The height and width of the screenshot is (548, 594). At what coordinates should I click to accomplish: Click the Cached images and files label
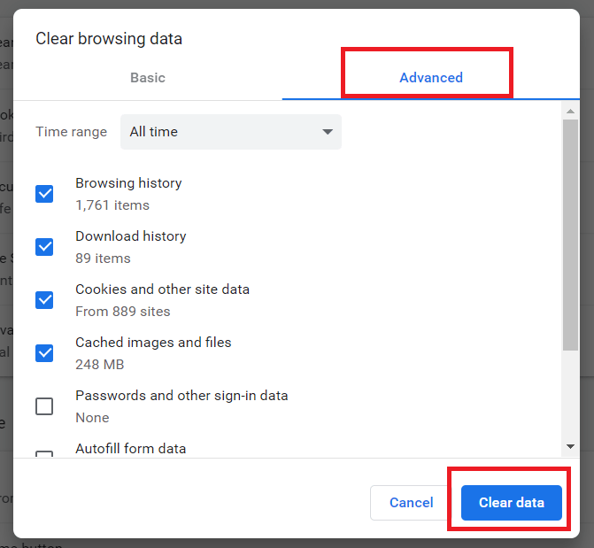click(x=153, y=343)
